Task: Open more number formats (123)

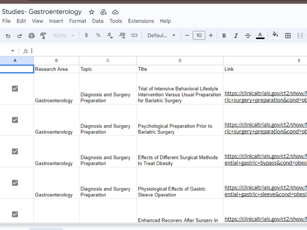Action: coord(134,35)
